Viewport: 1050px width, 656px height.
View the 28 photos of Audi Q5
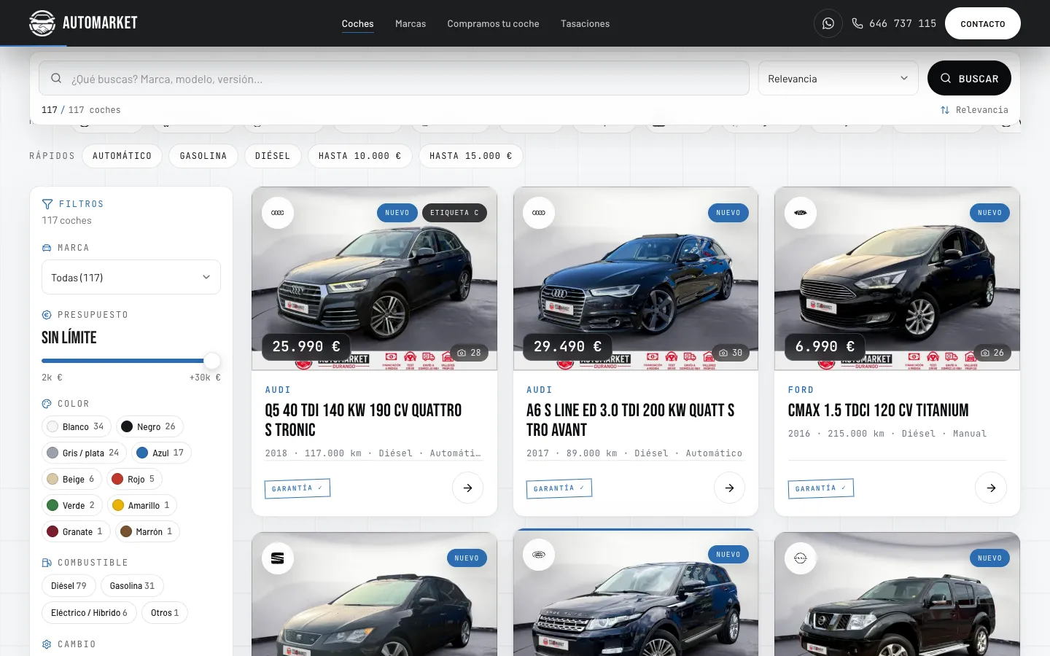pos(469,353)
